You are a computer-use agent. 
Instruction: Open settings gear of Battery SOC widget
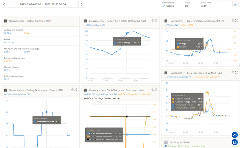point(153,21)
